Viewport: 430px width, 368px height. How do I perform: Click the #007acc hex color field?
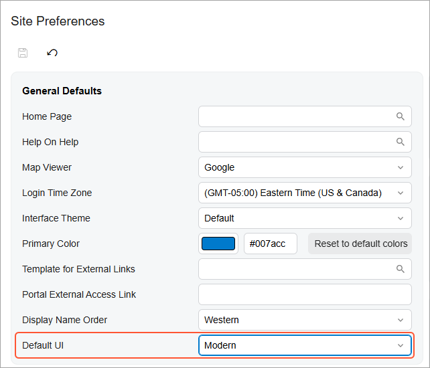tap(270, 244)
